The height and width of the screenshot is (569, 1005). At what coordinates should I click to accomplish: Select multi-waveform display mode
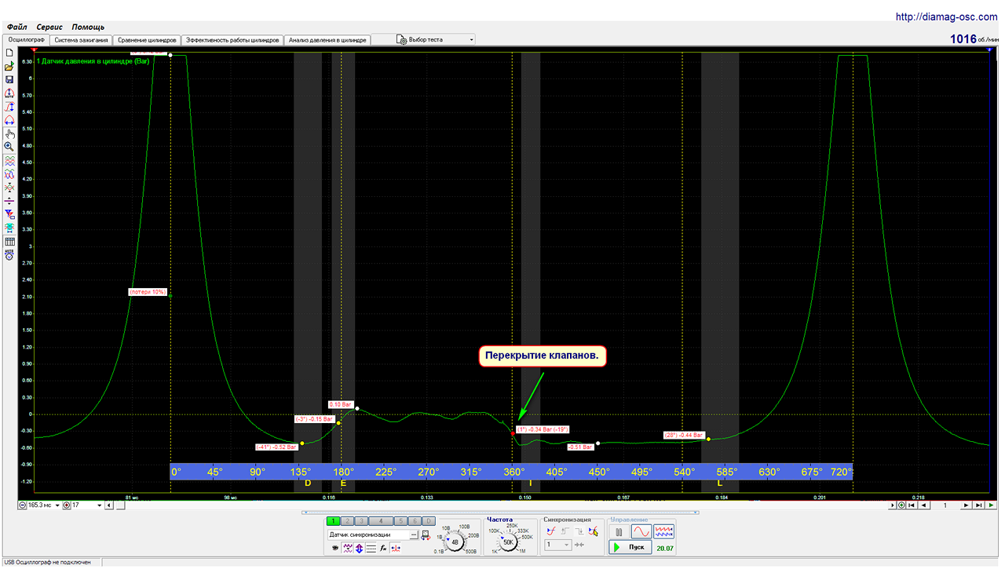[x=663, y=532]
